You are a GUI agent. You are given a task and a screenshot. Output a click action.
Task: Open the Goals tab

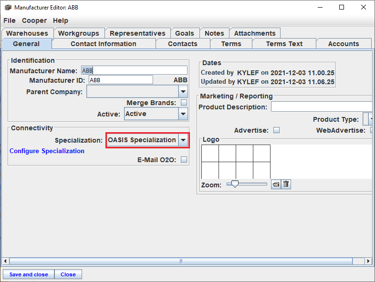point(185,33)
